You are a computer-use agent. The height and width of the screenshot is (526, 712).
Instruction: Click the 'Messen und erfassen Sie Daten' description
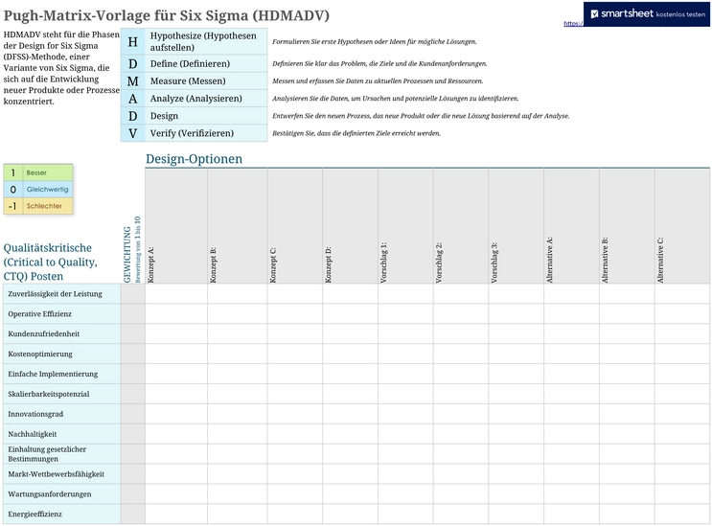(378, 81)
